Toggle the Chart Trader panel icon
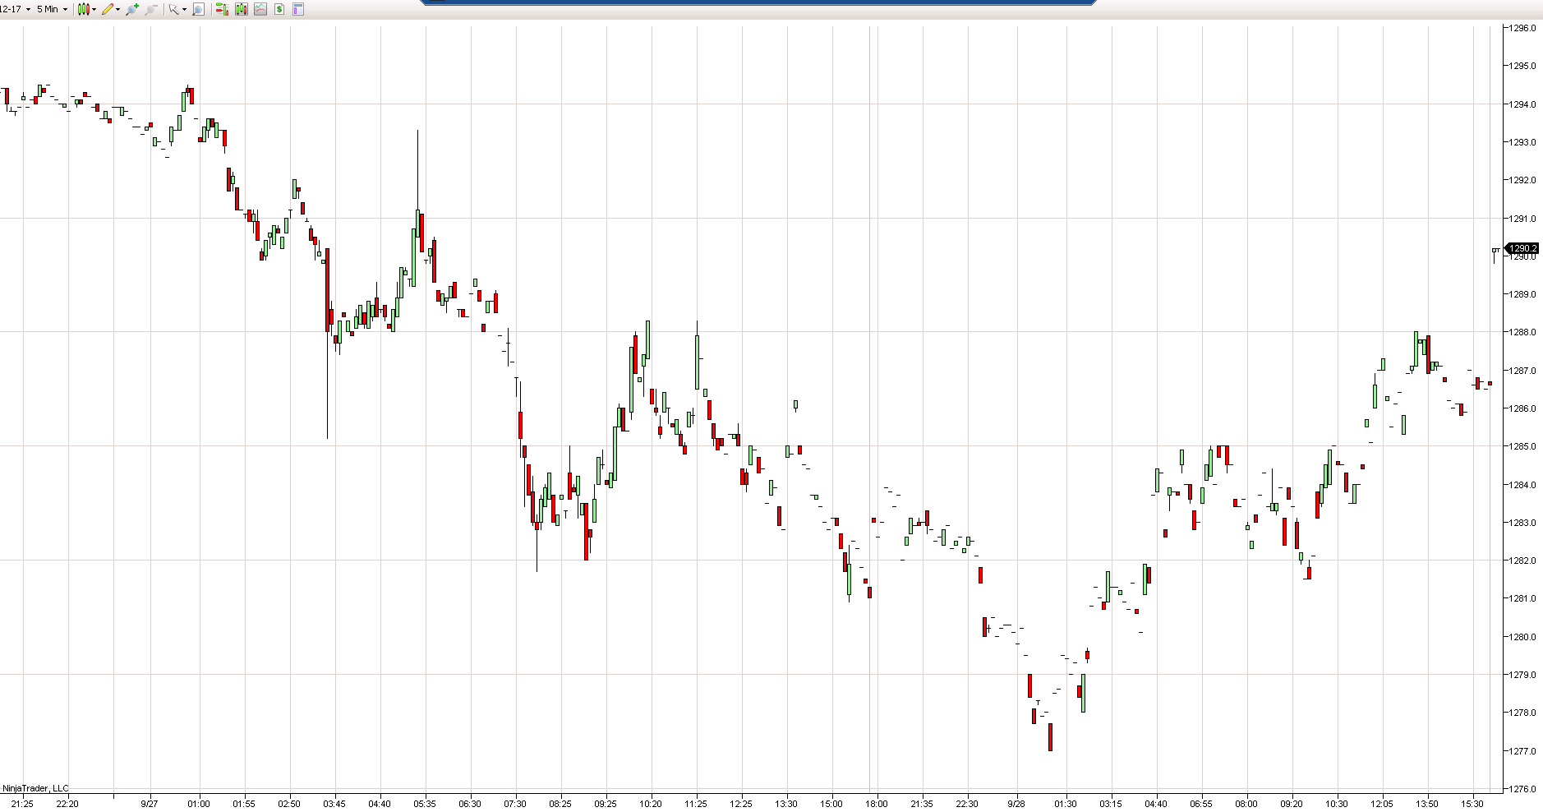 (222, 9)
